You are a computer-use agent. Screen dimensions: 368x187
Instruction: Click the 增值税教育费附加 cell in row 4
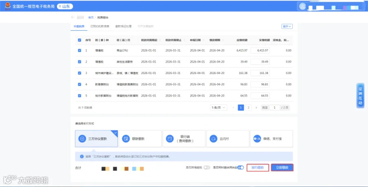128,84
